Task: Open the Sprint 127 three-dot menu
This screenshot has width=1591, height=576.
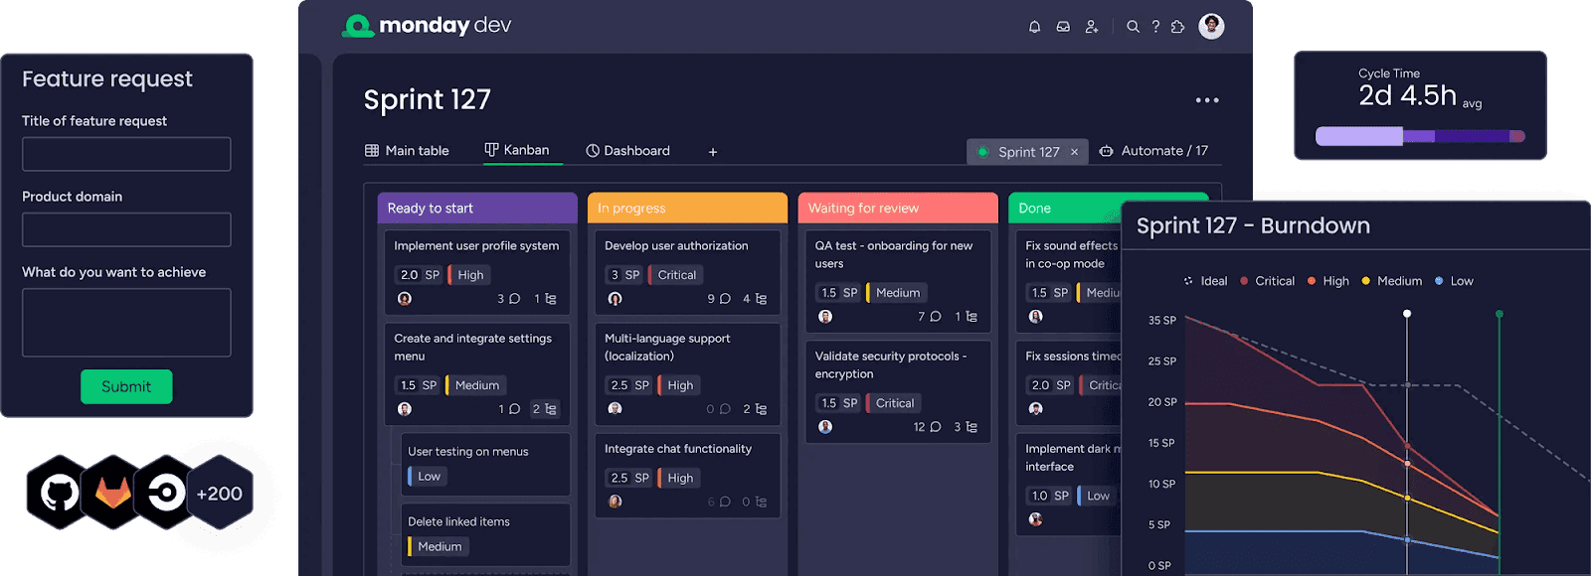Action: 1207,100
